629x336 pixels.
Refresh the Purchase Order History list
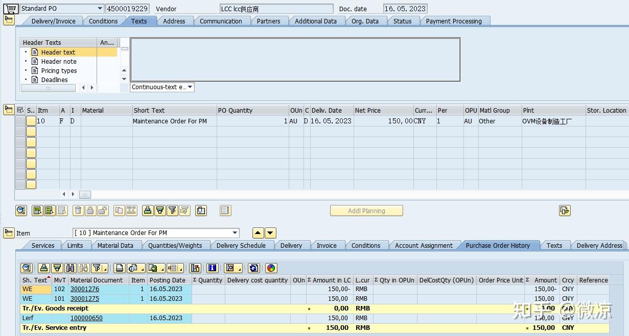[254, 268]
